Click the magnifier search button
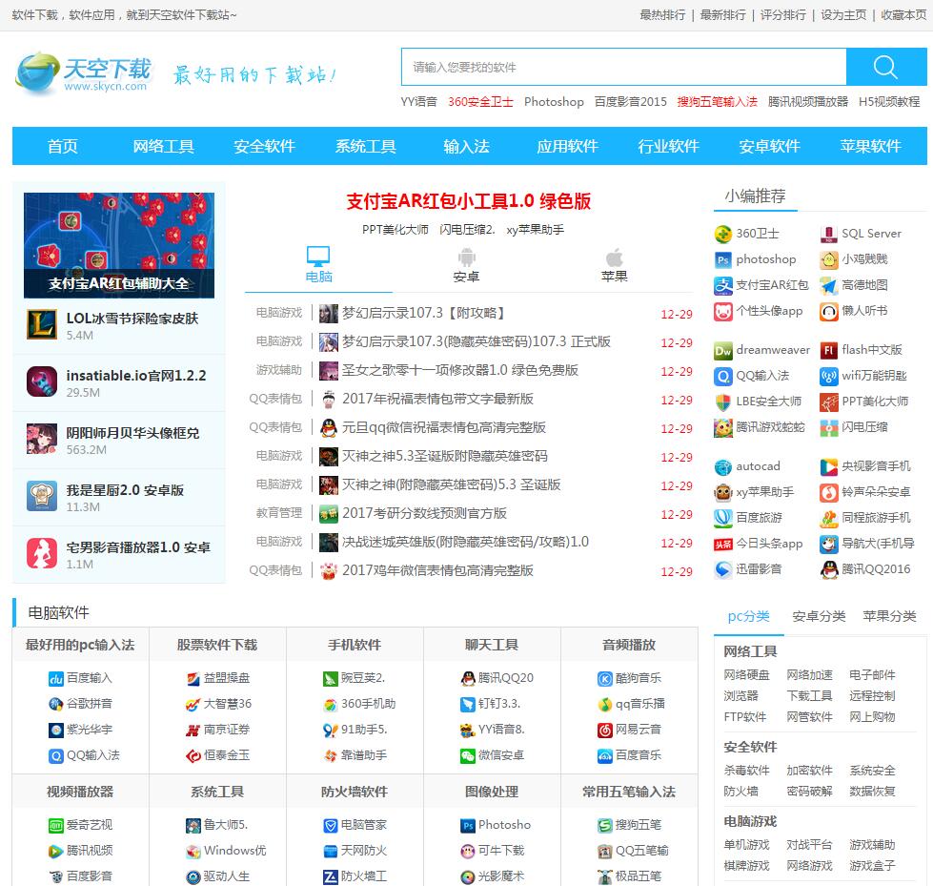933x886 pixels. [x=886, y=68]
